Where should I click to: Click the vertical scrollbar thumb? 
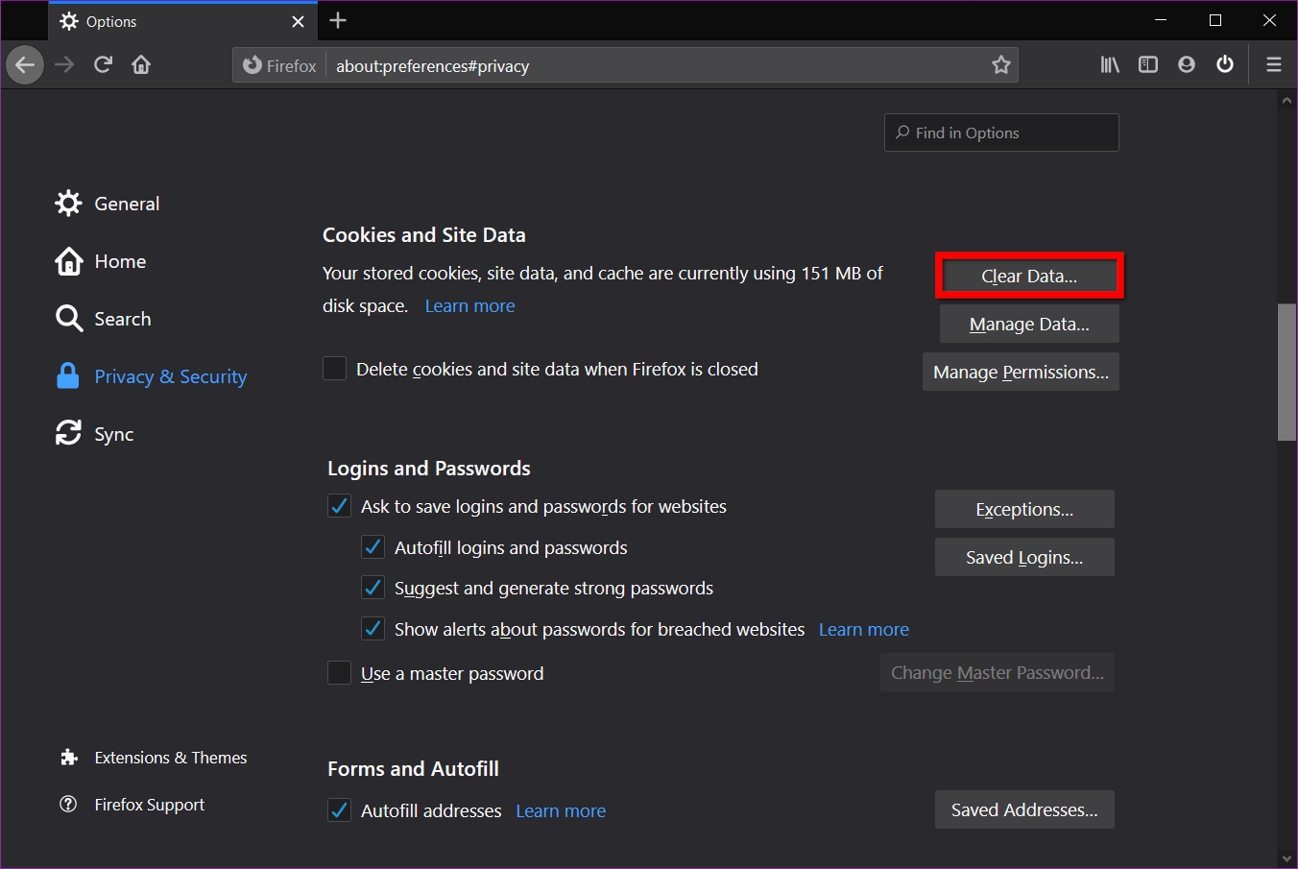1287,373
